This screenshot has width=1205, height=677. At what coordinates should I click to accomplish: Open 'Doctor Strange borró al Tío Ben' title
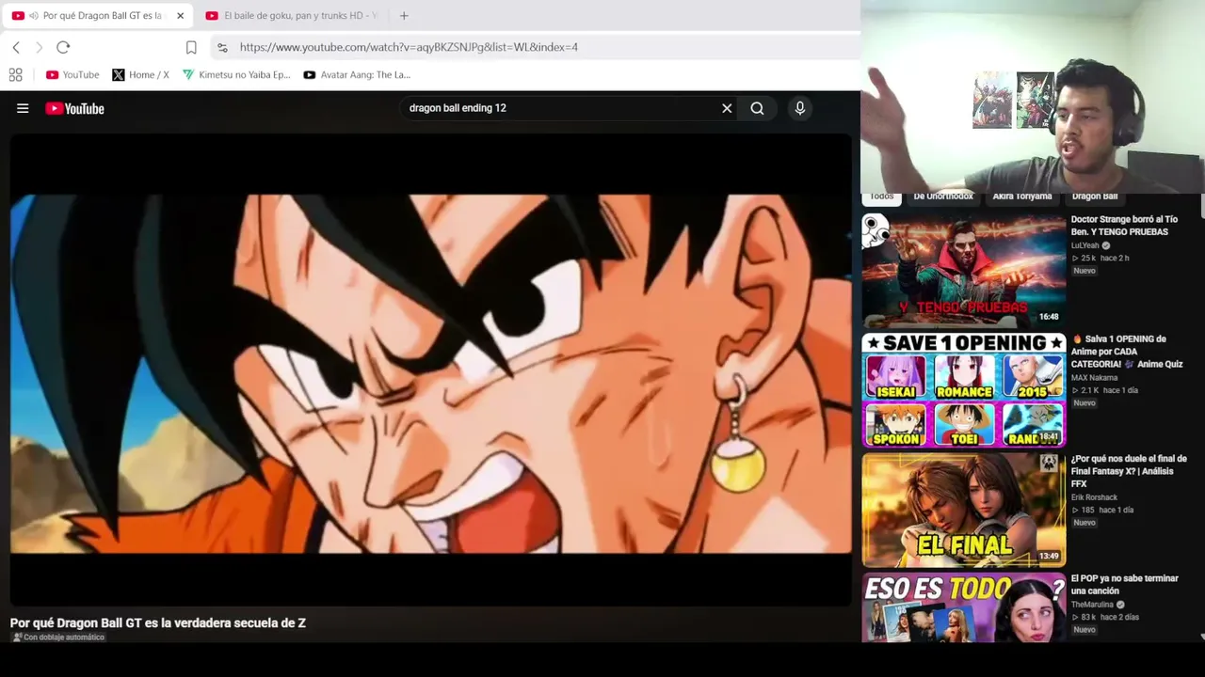pyautogui.click(x=1124, y=226)
